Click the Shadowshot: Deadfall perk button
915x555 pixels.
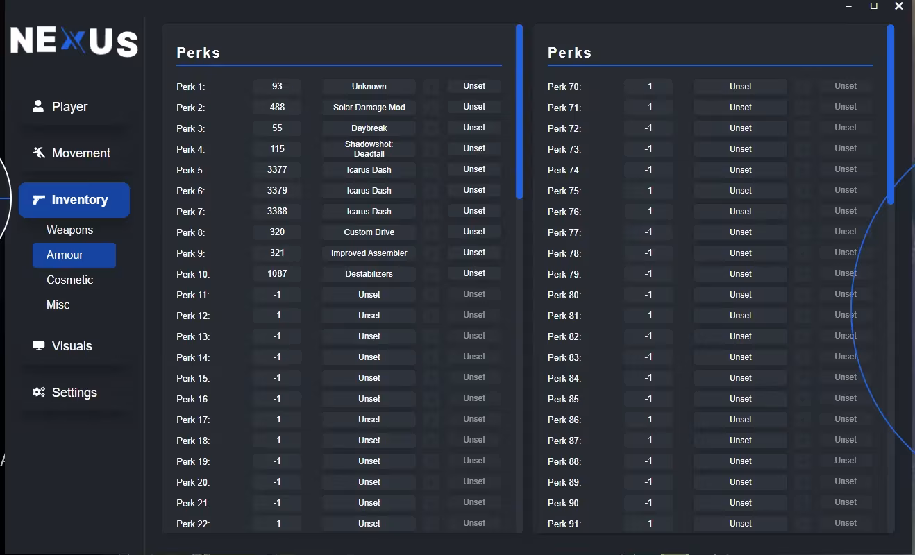coord(369,148)
